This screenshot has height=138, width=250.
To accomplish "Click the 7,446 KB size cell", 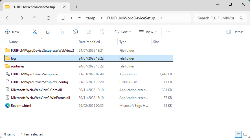I will point(166,74).
